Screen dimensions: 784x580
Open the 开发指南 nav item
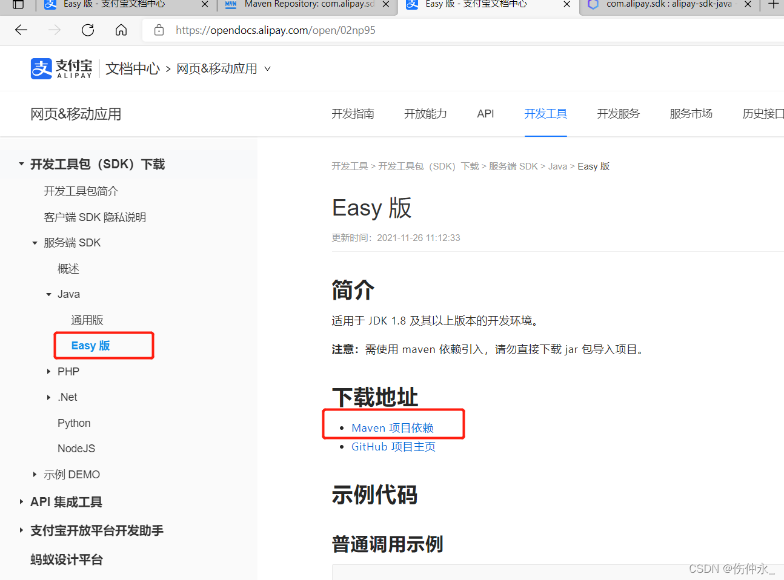coord(353,114)
